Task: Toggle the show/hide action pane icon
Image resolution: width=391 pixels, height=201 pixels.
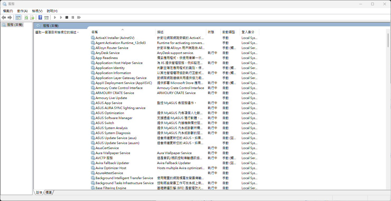Action: [46, 17]
